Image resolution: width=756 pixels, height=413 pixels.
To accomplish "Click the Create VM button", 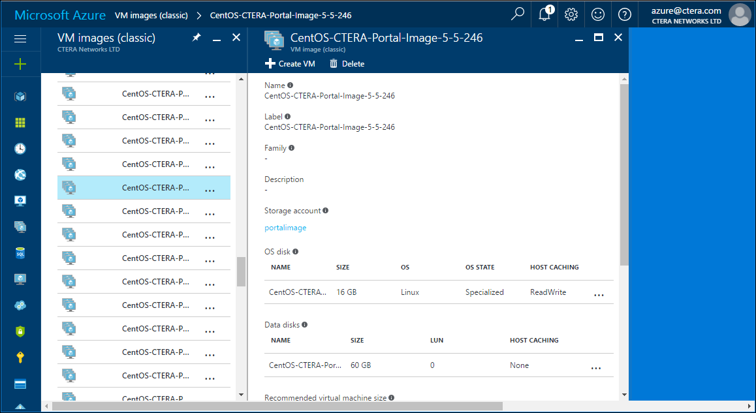I will click(291, 63).
